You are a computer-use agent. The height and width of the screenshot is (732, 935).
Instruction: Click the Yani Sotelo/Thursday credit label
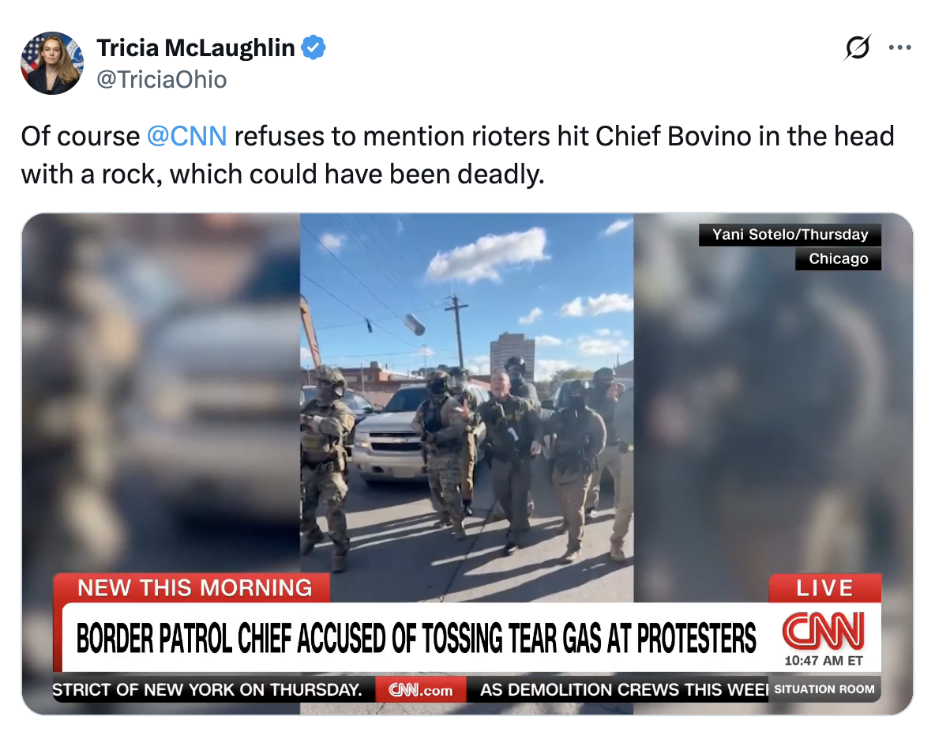point(790,235)
